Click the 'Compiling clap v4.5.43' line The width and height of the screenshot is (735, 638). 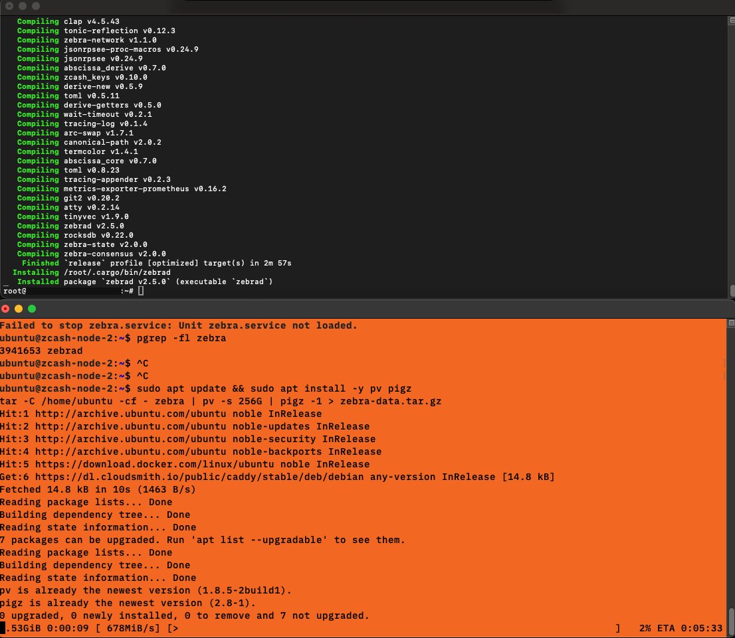pos(68,21)
